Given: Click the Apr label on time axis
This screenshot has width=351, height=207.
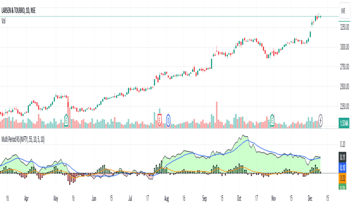Looking at the screenshot, I should click(x=26, y=198).
